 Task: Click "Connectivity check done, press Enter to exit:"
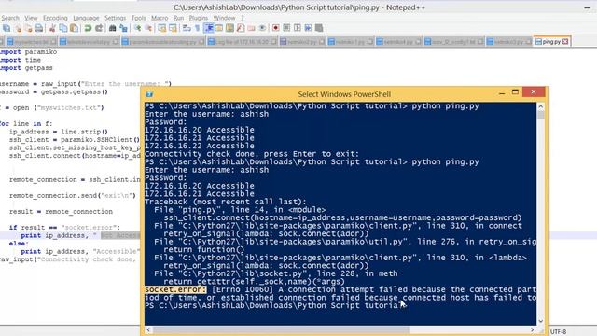click(252, 154)
